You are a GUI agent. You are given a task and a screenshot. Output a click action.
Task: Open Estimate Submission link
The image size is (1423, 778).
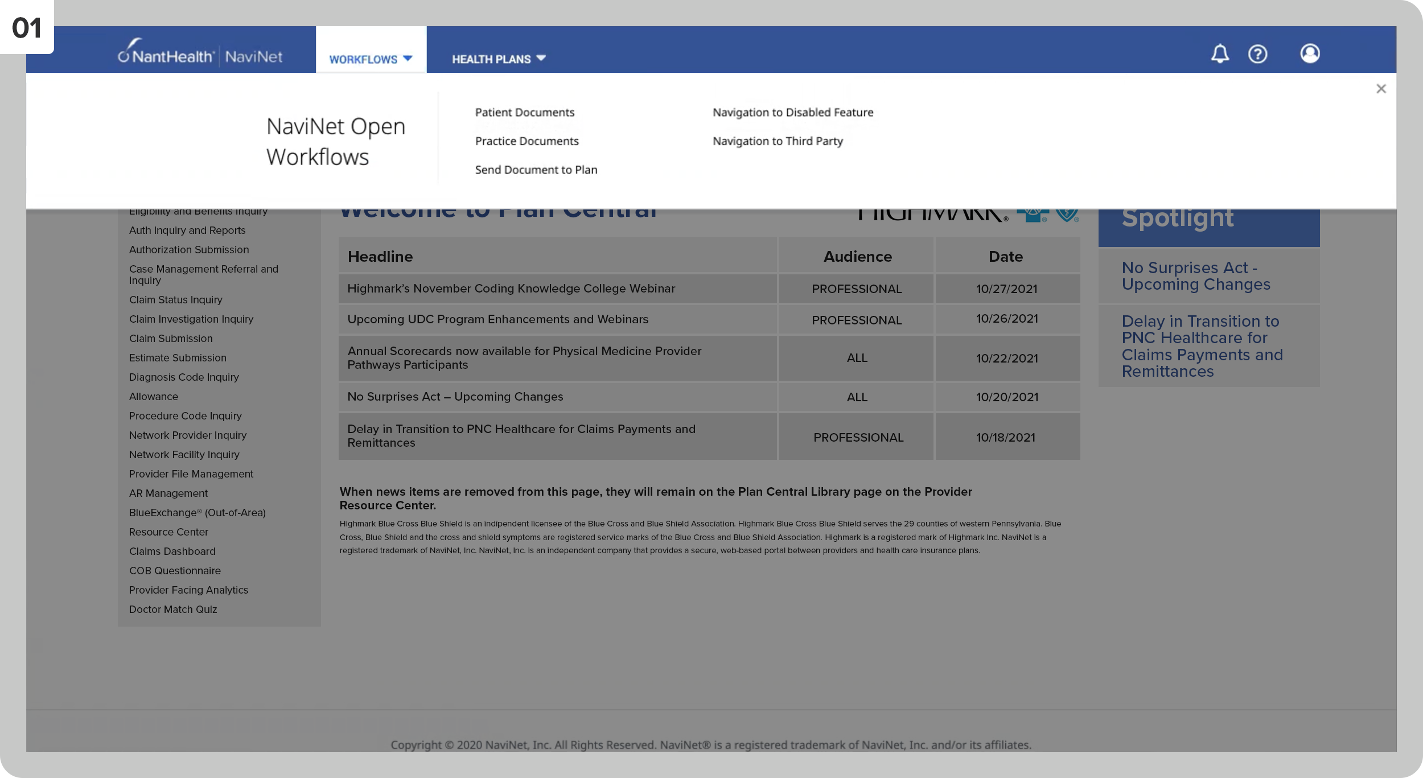click(178, 358)
